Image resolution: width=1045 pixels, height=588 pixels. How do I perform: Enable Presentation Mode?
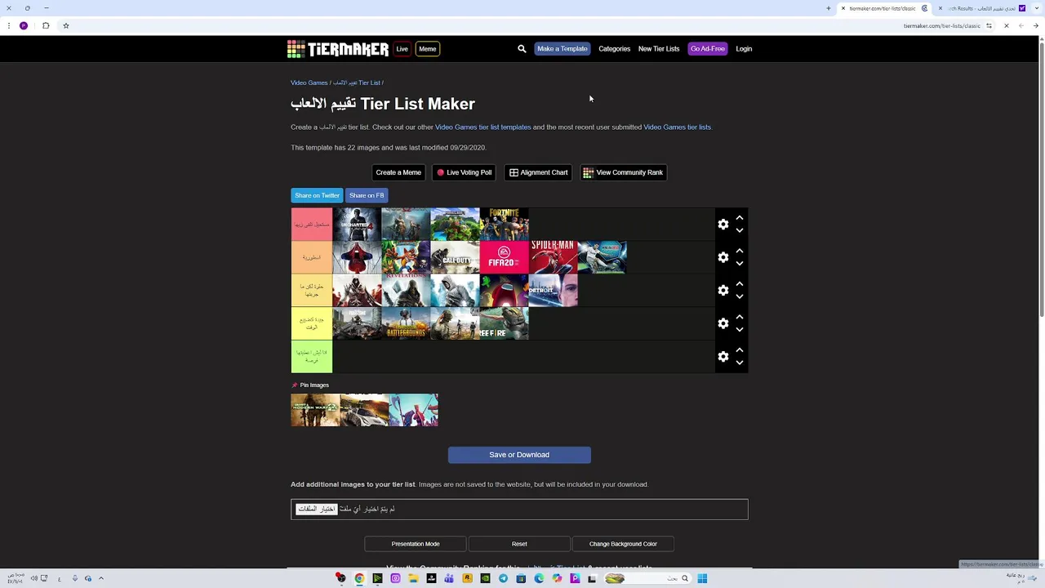tap(415, 544)
